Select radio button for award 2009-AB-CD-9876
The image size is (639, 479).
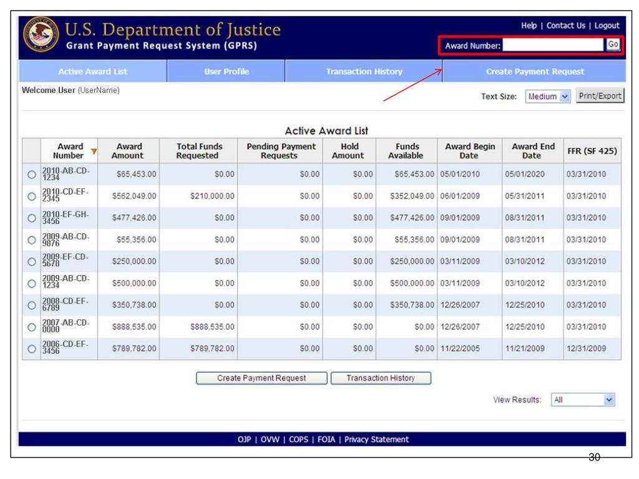pos(31,240)
